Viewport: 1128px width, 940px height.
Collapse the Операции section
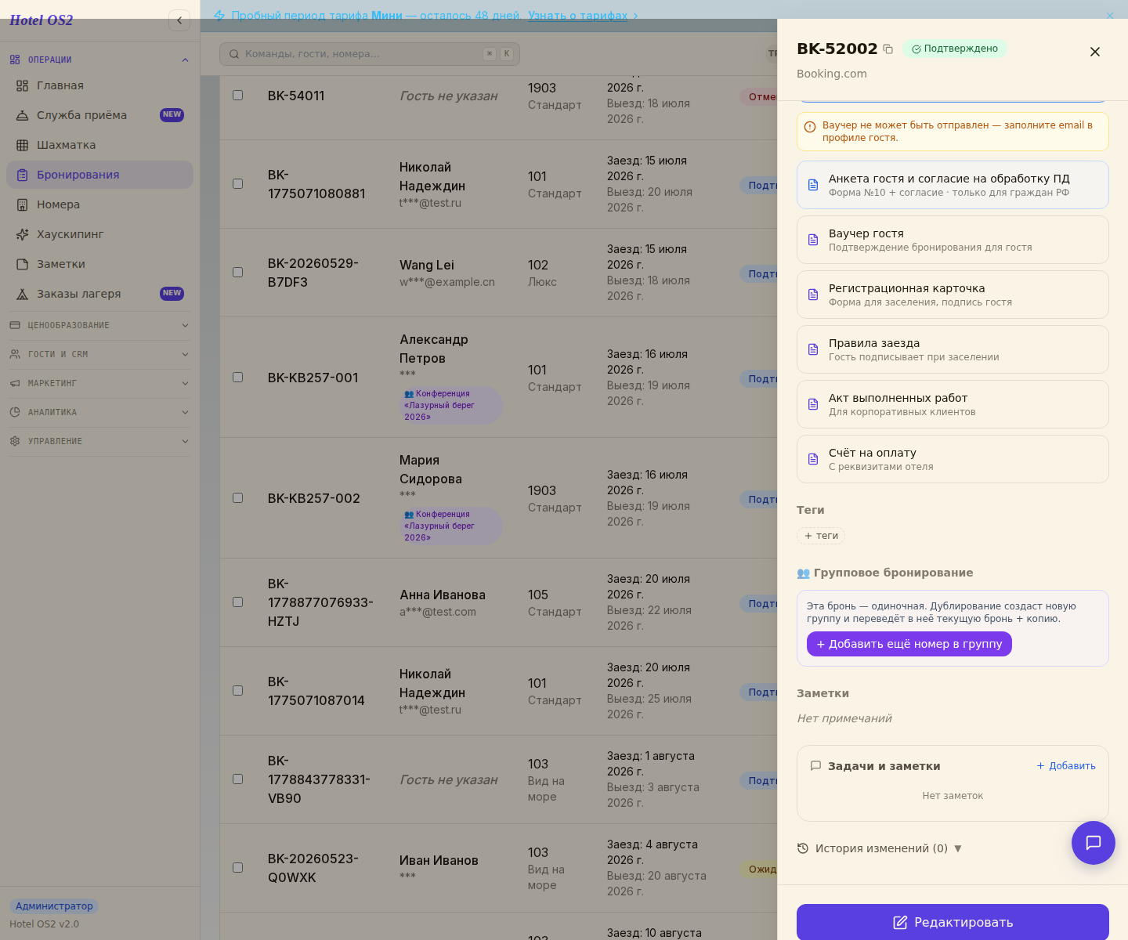[99, 60]
